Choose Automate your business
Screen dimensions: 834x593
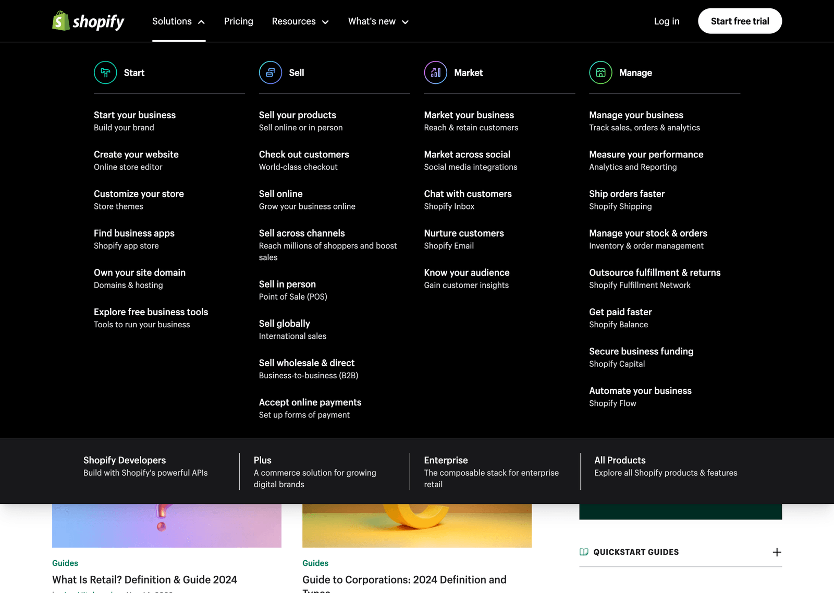(640, 397)
